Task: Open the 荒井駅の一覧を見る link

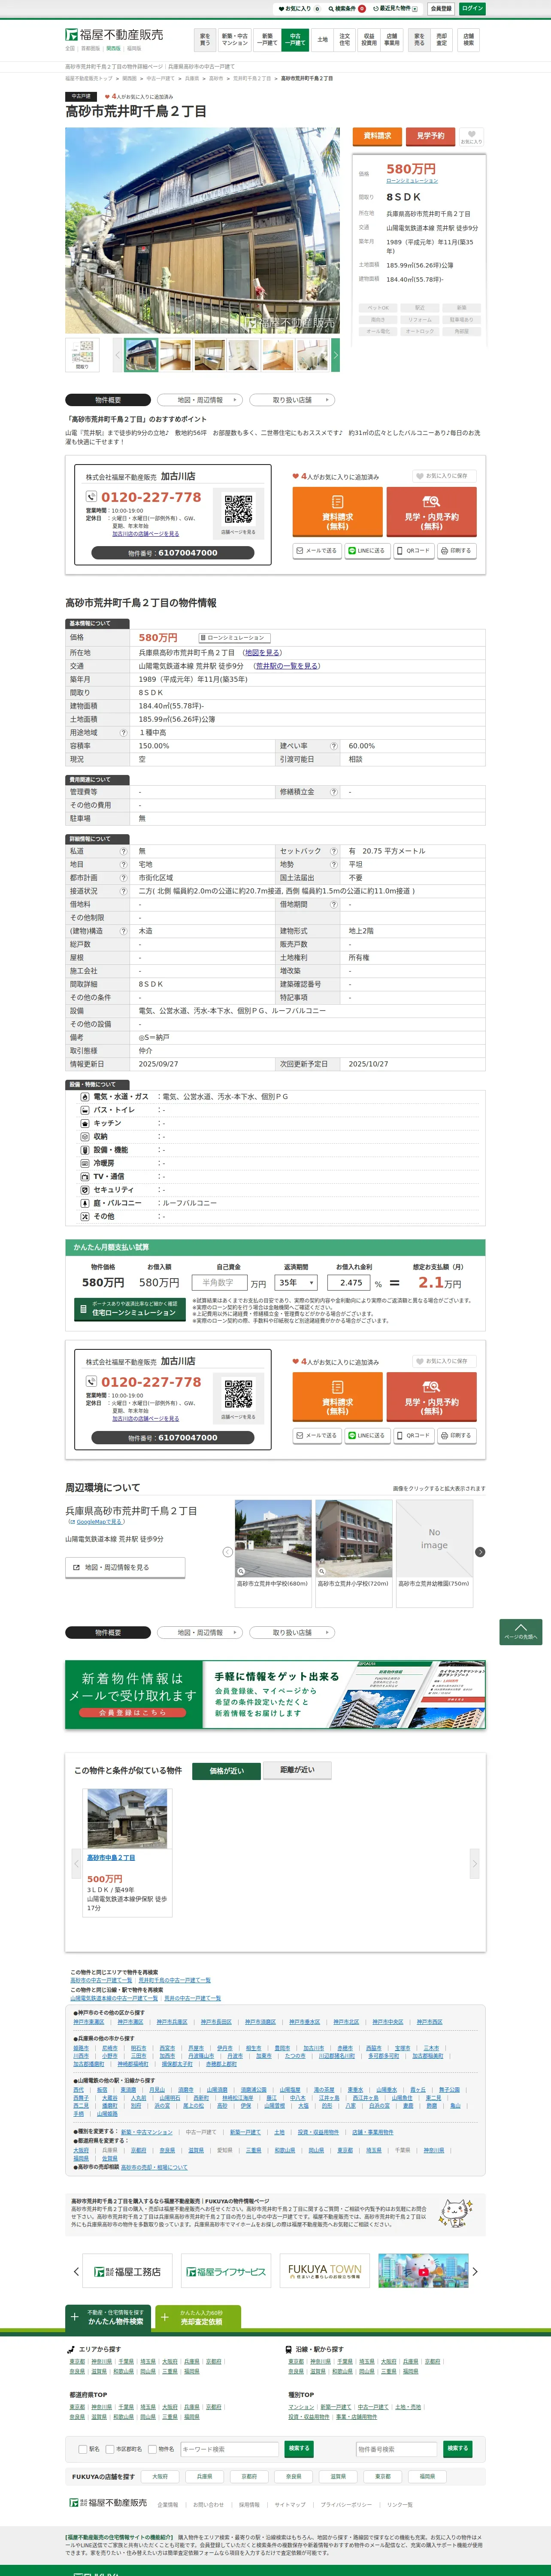Action: point(287,666)
